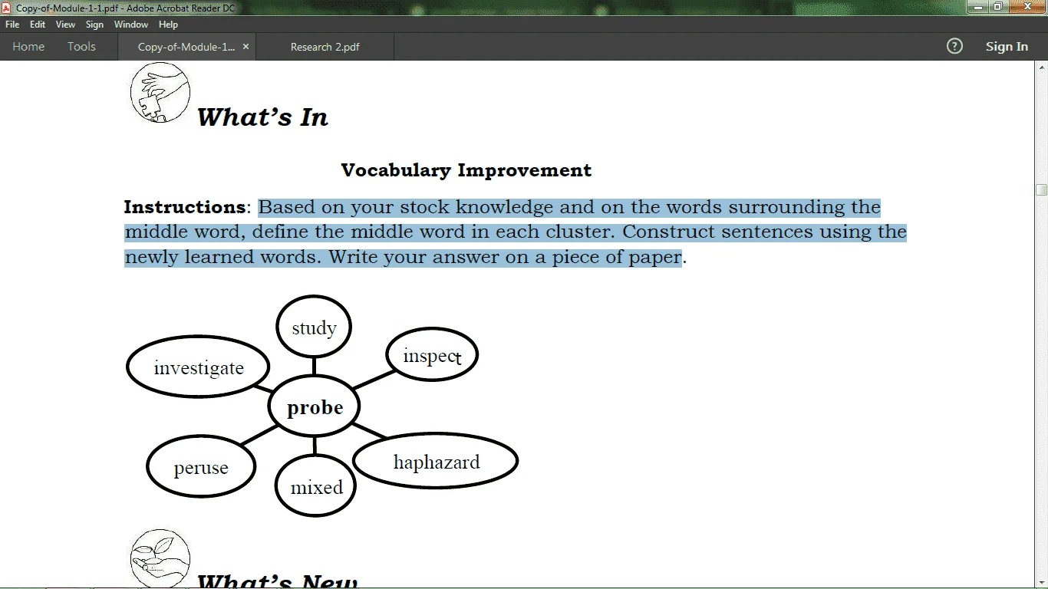Click the word 'study' in the cluster

[x=314, y=328]
